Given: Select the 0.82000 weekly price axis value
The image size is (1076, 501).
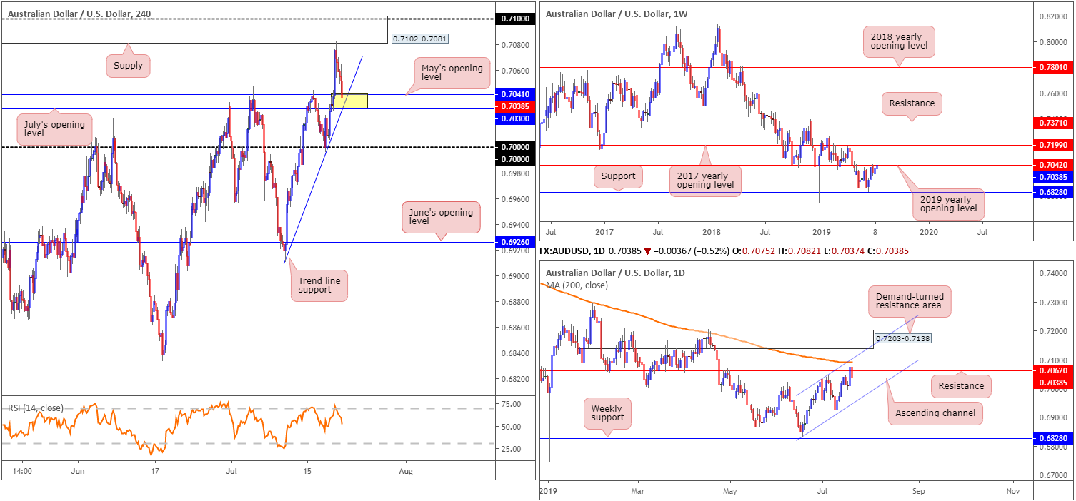Looking at the screenshot, I should tap(1053, 16).
